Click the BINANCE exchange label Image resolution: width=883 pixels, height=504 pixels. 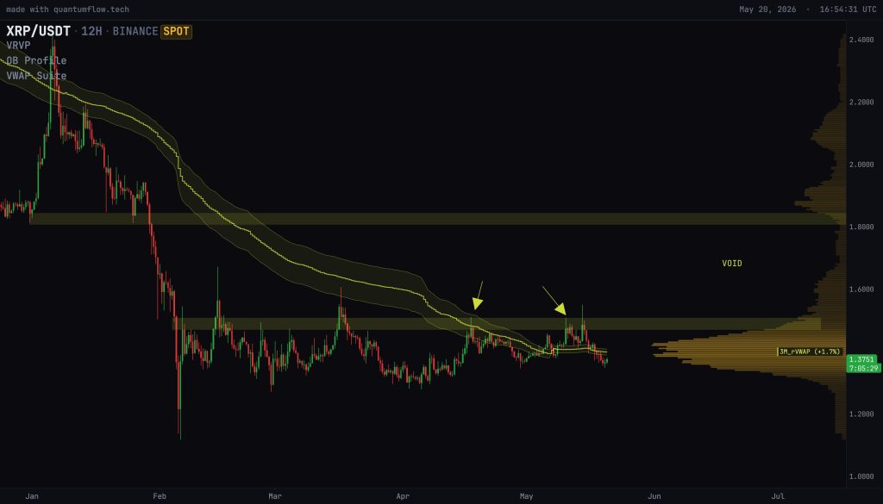(x=135, y=31)
